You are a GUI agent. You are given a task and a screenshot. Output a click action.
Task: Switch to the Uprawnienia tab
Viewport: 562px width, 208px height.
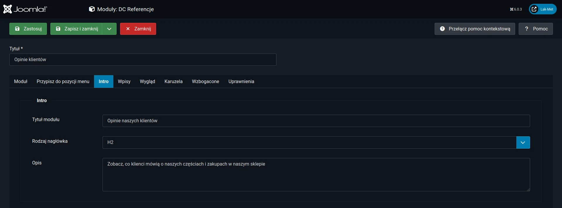[x=241, y=82]
